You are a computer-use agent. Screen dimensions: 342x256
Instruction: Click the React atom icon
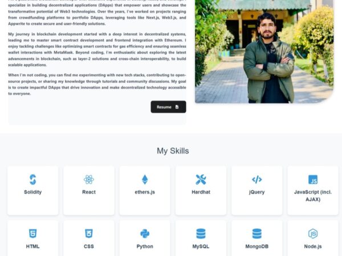89,180
